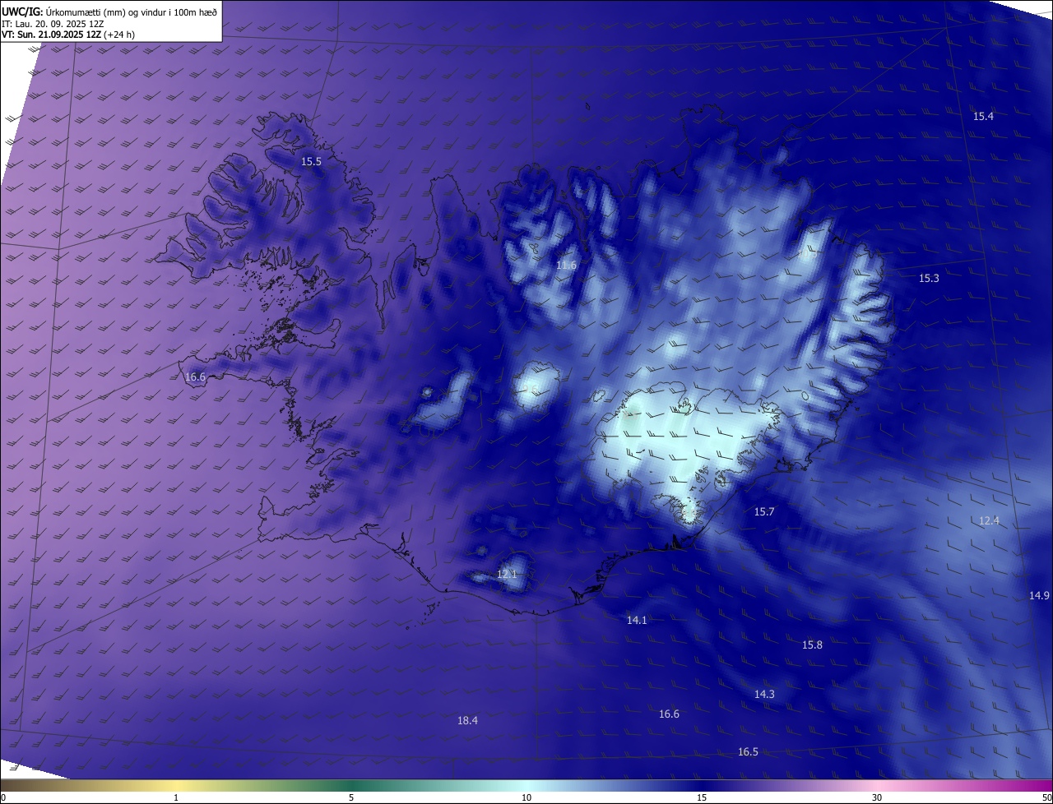
Task: Select the 12.4 value on the map
Action: click(x=989, y=520)
